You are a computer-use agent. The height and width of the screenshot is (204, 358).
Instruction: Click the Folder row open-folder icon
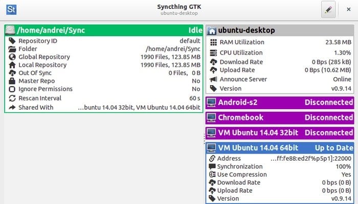tap(12, 49)
